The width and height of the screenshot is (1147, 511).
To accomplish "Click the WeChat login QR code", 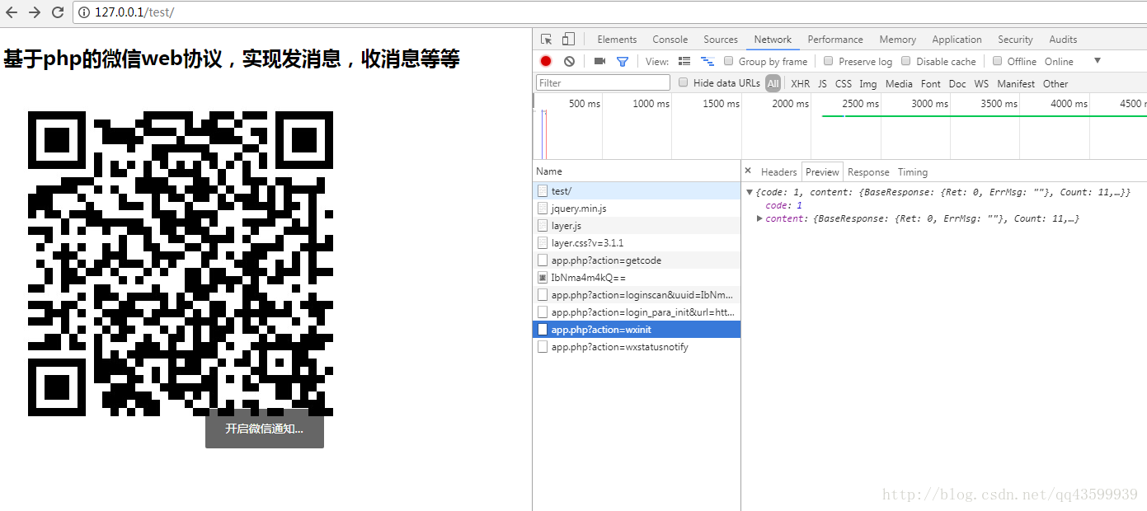I will 181,264.
